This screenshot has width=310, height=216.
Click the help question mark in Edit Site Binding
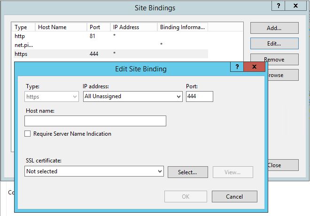(237, 67)
